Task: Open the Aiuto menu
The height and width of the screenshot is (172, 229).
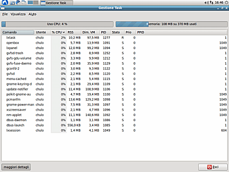Action: [x=33, y=14]
